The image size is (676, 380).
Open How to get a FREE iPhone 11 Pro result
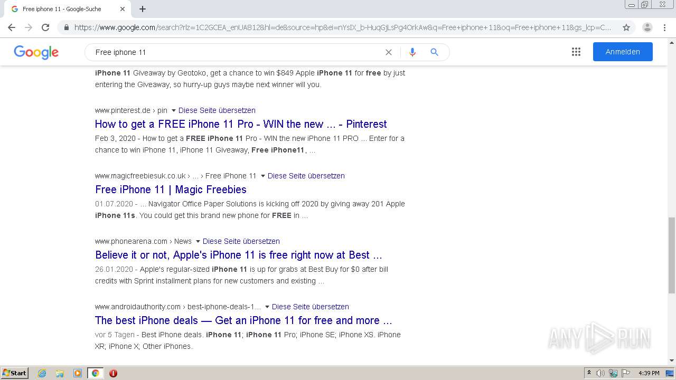click(241, 124)
